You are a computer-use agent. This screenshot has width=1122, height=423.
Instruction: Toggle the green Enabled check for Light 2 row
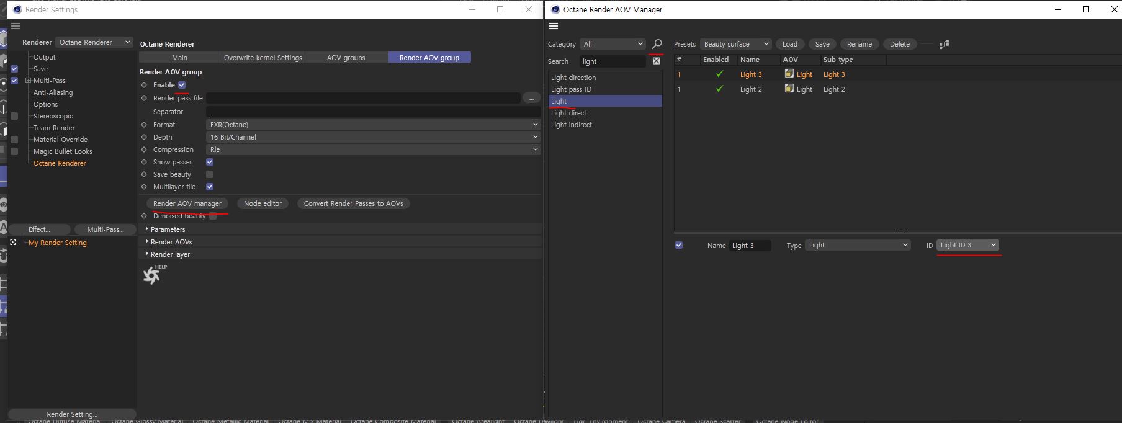[x=719, y=89]
